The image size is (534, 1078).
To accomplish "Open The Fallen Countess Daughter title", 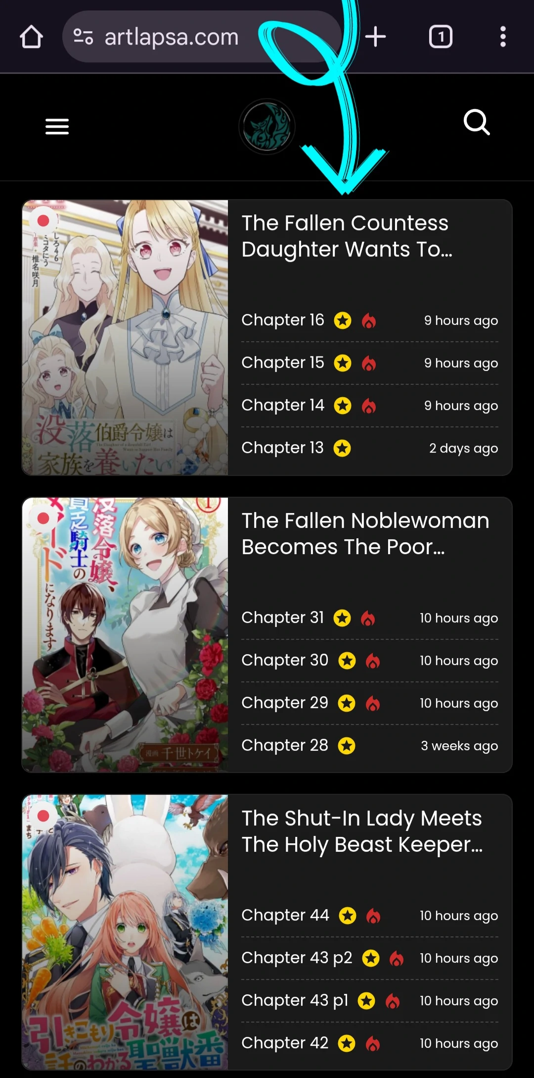I will point(347,236).
